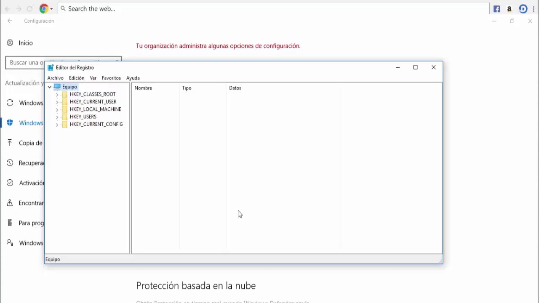Maximize the Registry Editor window
539x303 pixels.
tap(416, 67)
